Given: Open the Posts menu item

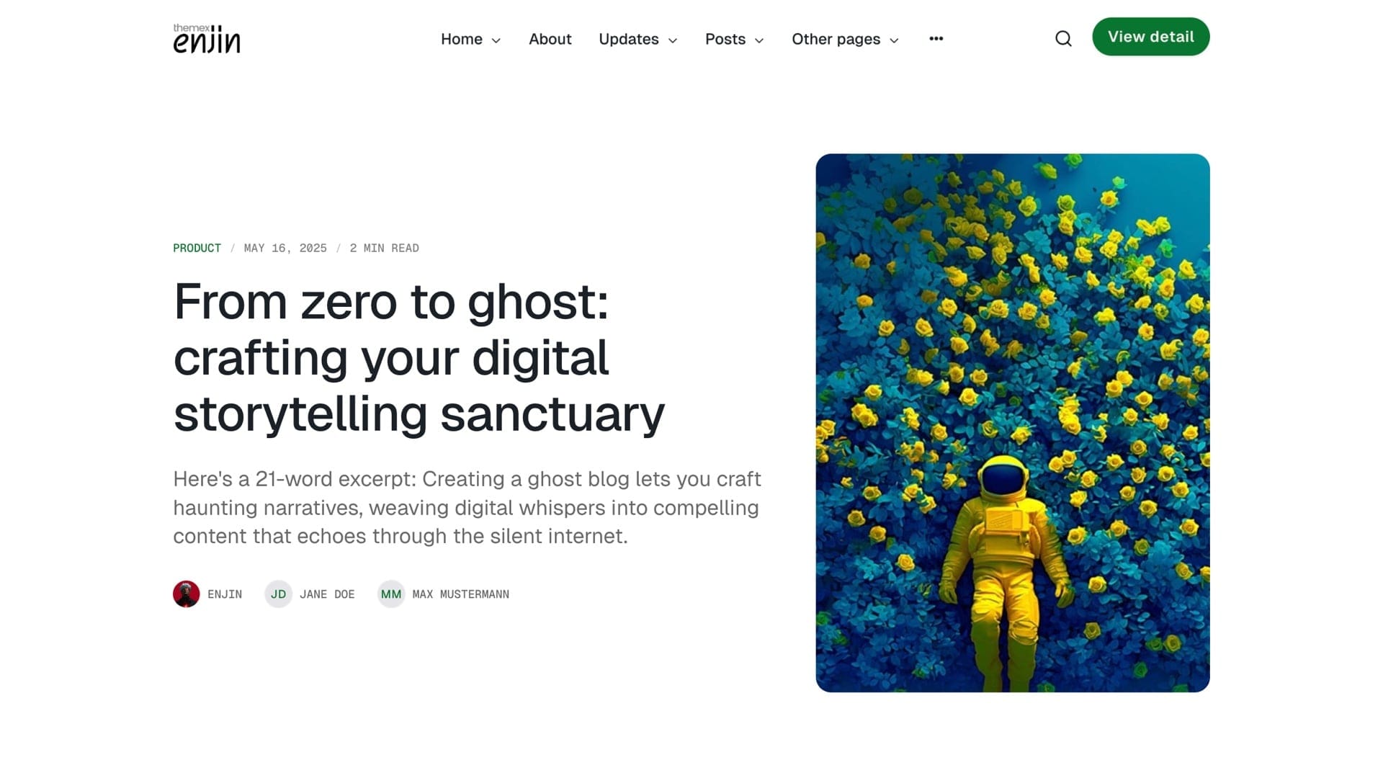Looking at the screenshot, I should point(725,39).
